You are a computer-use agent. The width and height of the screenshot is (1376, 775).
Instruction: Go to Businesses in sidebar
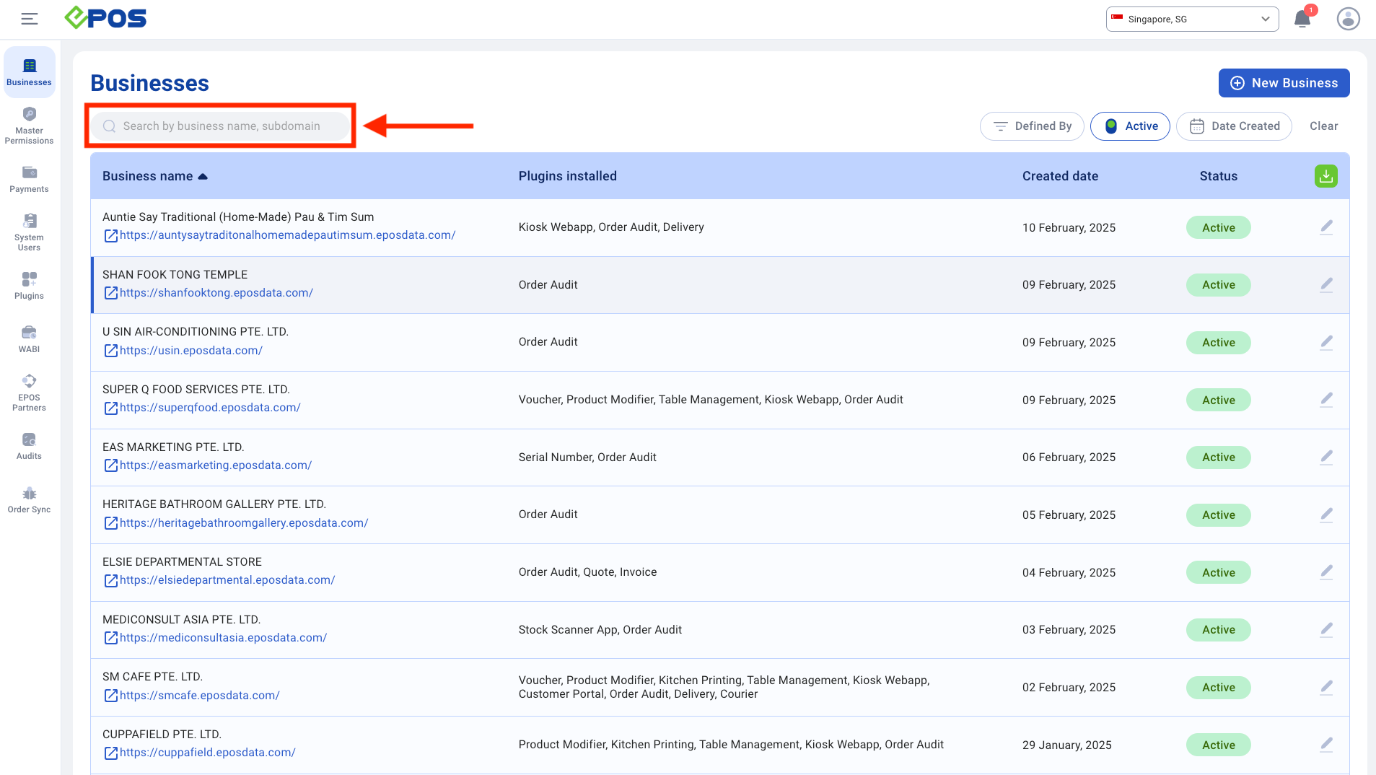point(29,72)
